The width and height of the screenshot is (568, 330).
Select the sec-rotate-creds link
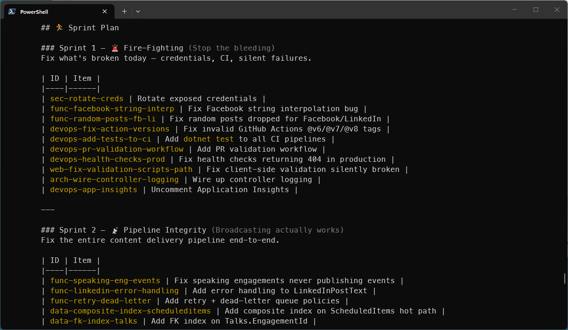[x=86, y=98]
